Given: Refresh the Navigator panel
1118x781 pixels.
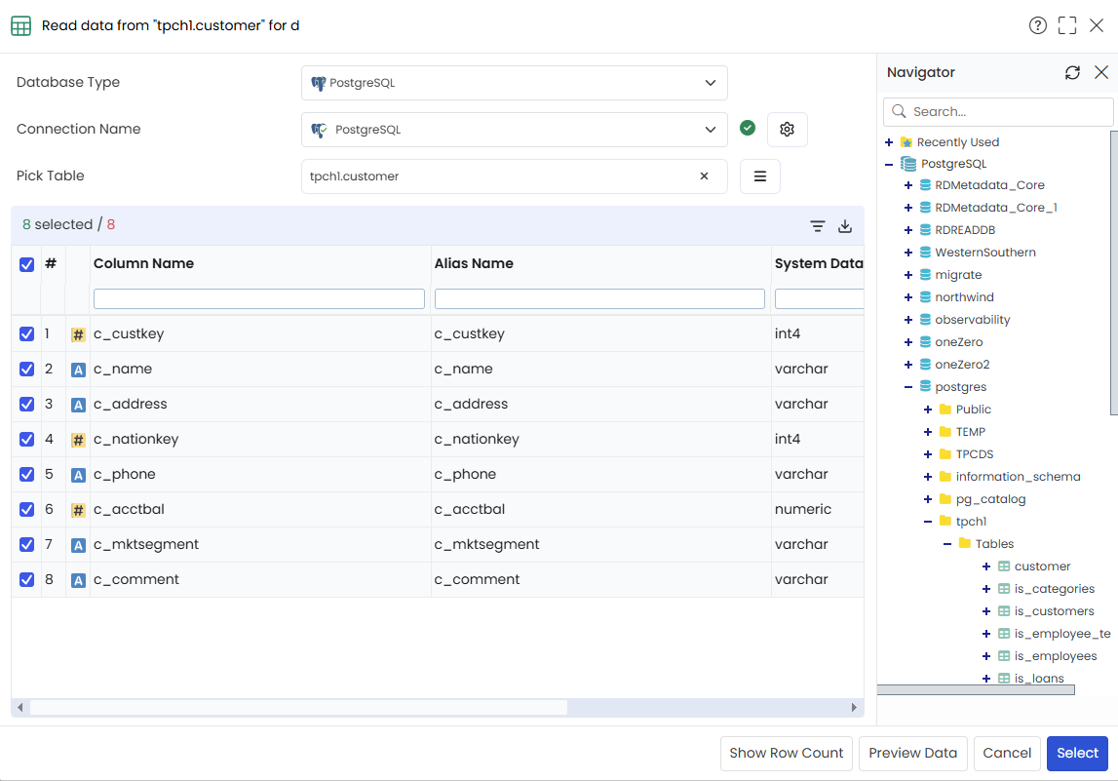Looking at the screenshot, I should [1072, 72].
